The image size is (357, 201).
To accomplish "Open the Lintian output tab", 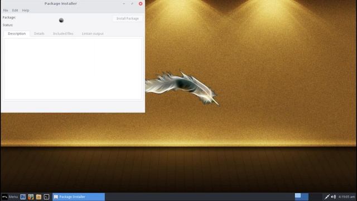I will pos(93,33).
